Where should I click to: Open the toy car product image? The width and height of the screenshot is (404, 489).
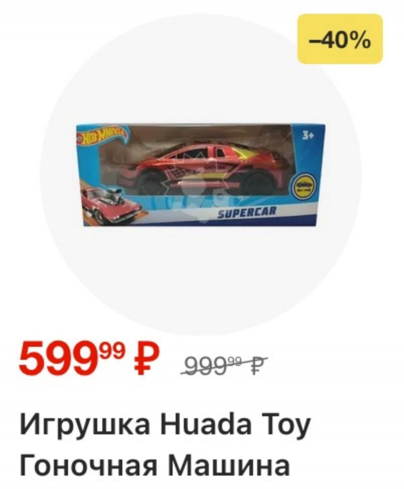tap(201, 175)
